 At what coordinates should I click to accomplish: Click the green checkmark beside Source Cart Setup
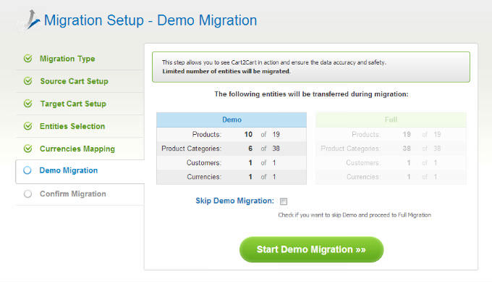tap(28, 81)
